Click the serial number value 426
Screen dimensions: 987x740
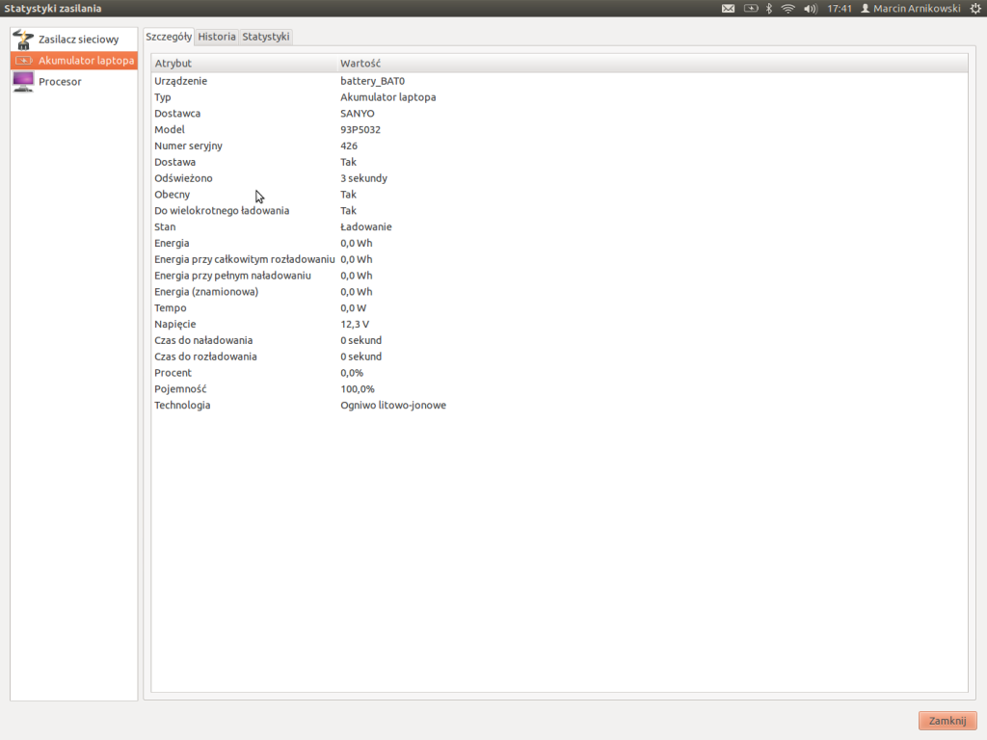click(349, 145)
